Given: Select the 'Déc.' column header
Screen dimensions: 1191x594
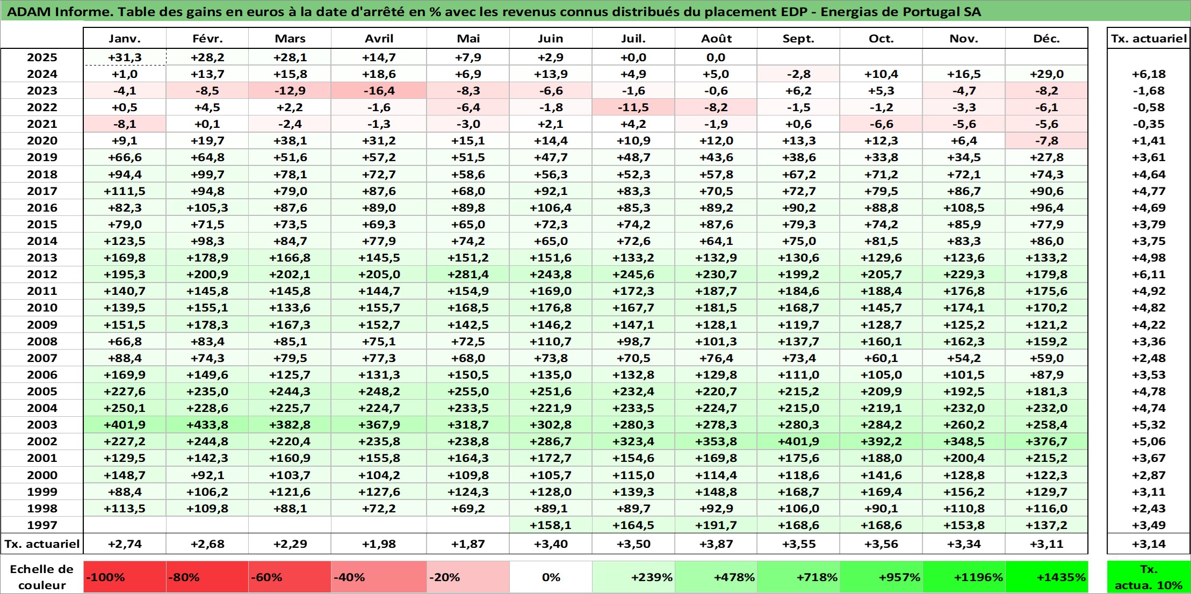Looking at the screenshot, I should 1046,39.
